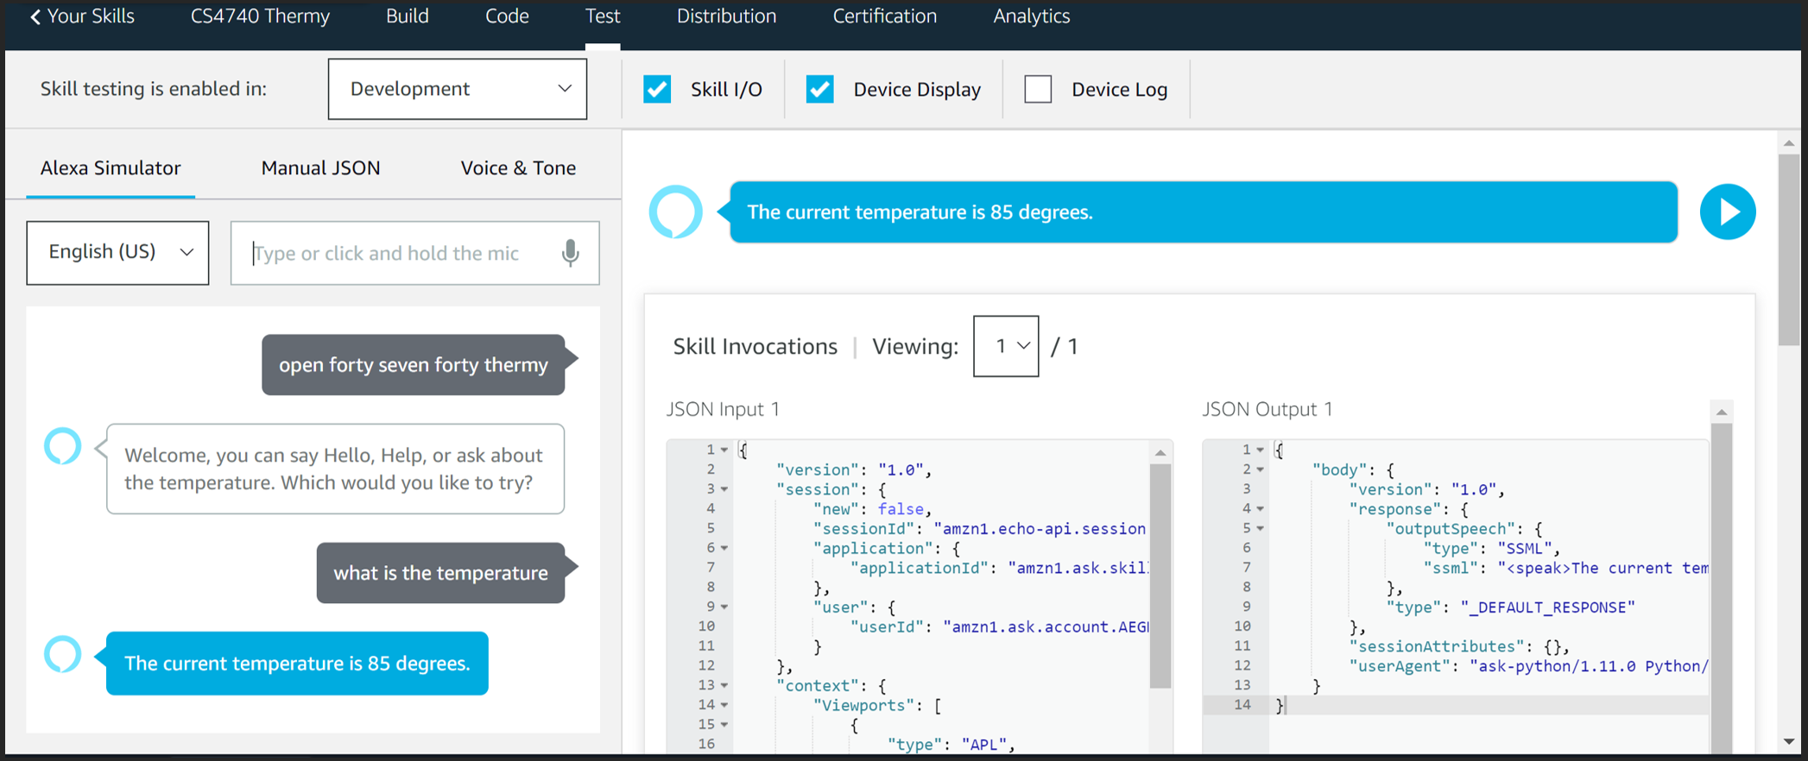
Task: Click JSON Output panel scrollbar up arrow
Action: click(1721, 412)
